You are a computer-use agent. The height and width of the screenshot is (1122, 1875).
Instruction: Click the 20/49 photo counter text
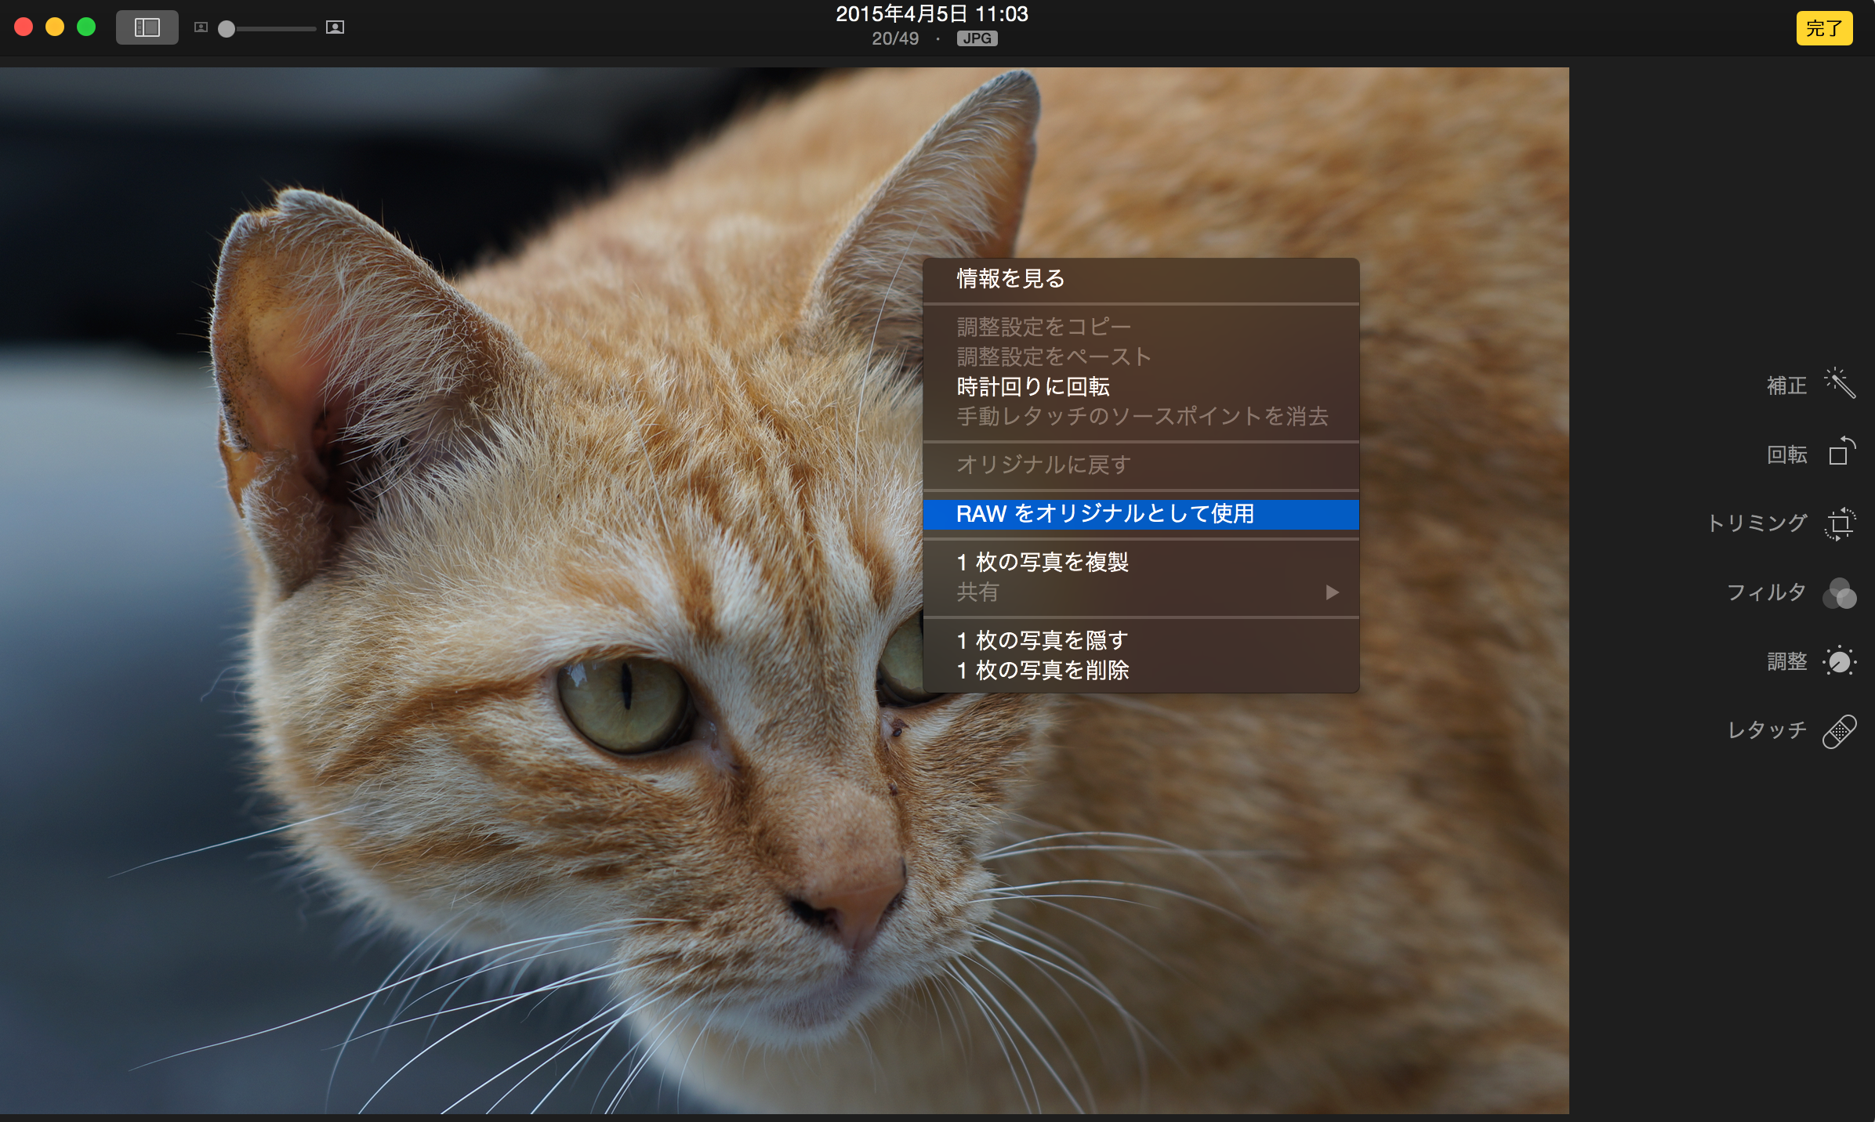click(x=895, y=38)
